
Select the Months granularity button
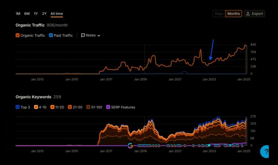click(233, 14)
